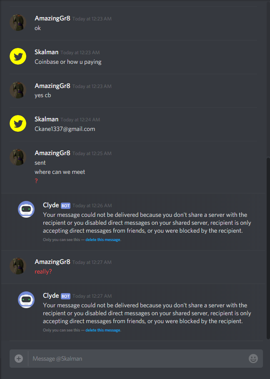
Task: Click the Message @Skalman input field
Action: [x=137, y=359]
